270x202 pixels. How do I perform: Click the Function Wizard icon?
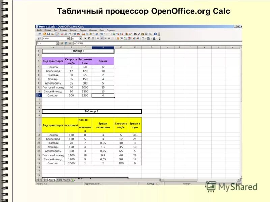63,43
